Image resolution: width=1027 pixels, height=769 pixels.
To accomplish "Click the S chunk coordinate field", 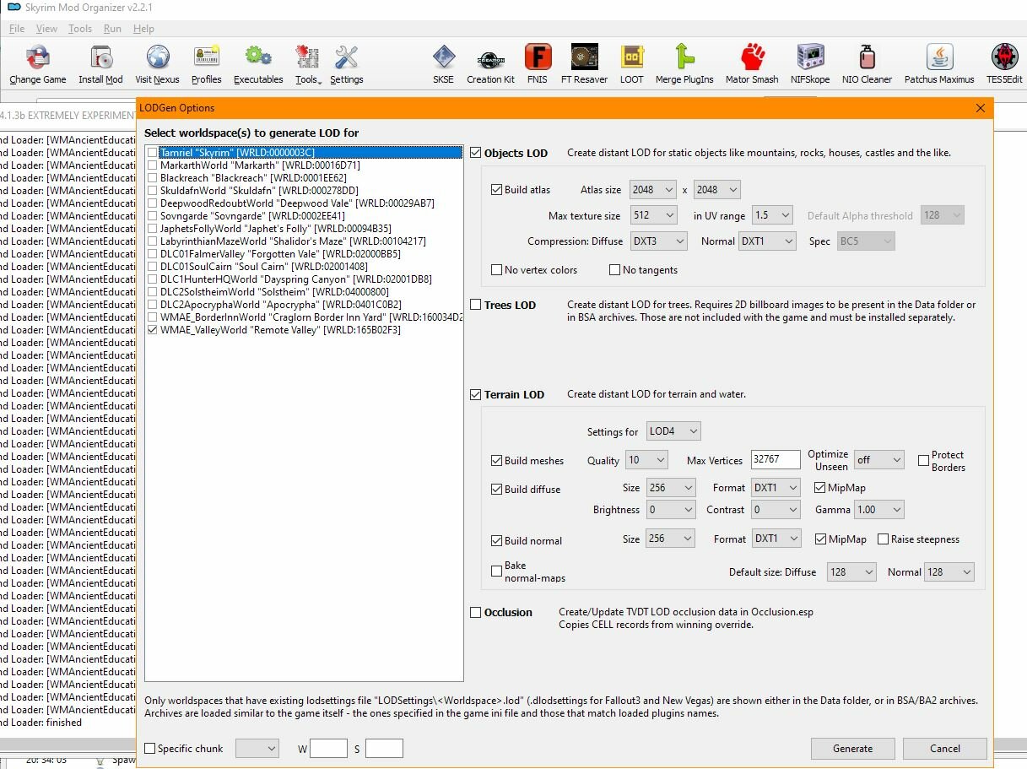I will [x=384, y=749].
